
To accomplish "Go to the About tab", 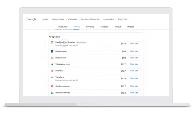I will (118, 27).
